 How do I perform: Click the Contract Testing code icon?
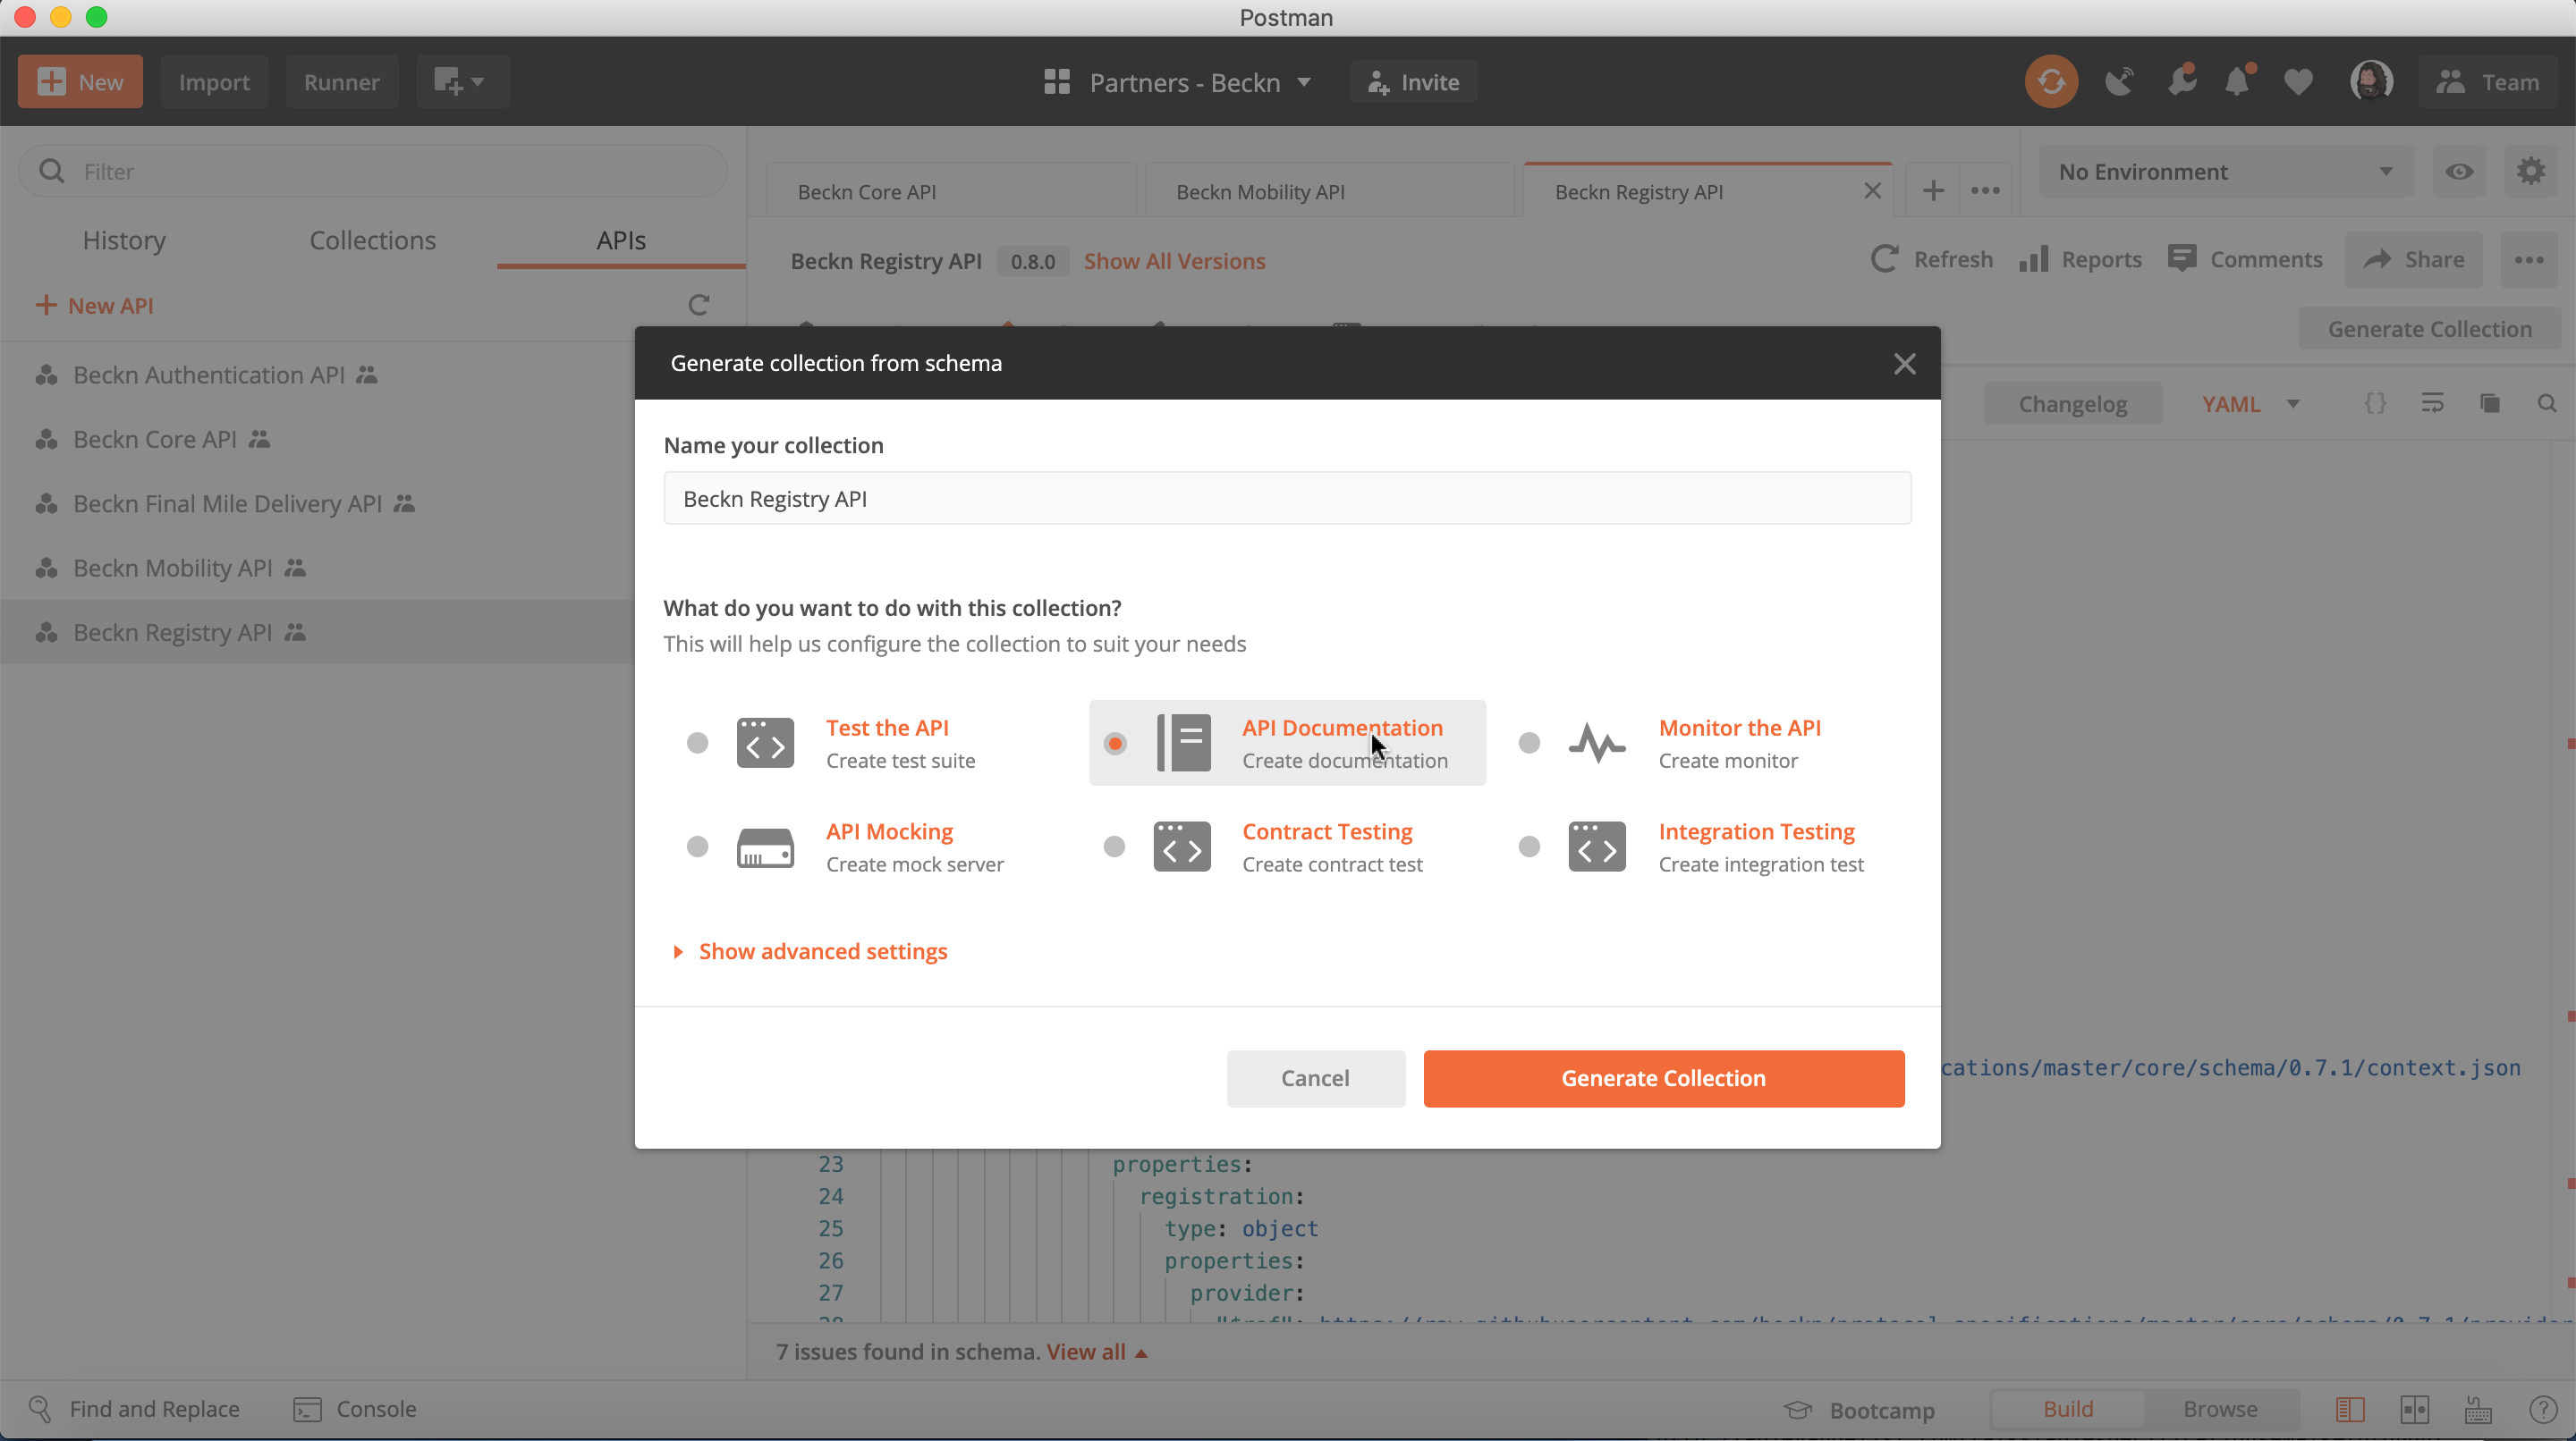[1182, 847]
